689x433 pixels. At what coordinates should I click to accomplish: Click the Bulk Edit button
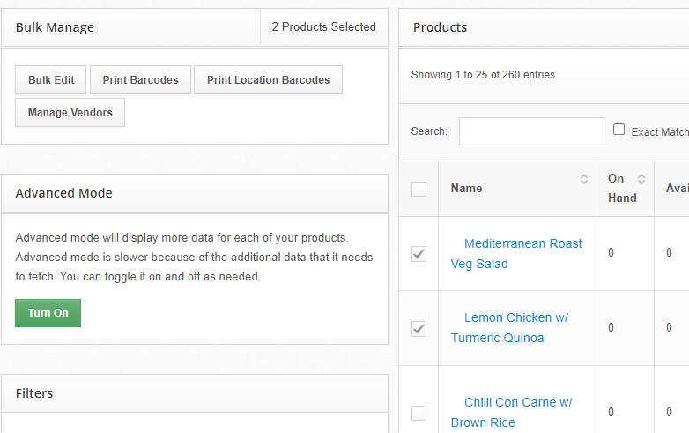(x=51, y=80)
